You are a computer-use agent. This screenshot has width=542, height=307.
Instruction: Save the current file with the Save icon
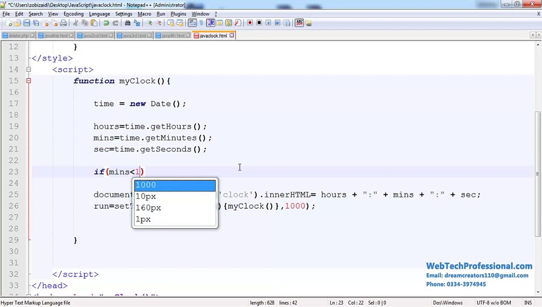pos(26,23)
